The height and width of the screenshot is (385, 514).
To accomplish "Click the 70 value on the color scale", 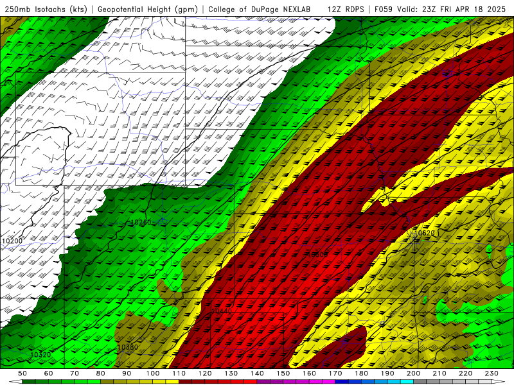I will coord(75,373).
